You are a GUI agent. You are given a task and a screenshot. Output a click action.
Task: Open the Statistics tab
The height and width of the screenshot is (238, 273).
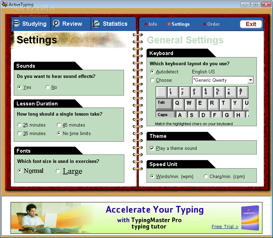(x=113, y=24)
